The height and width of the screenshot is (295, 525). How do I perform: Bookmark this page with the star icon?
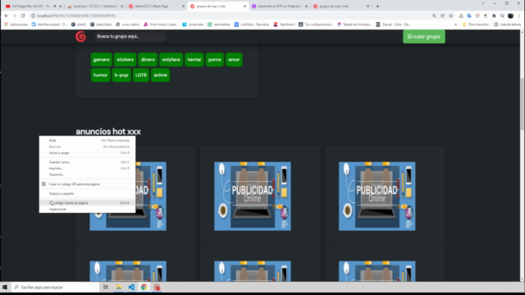pyautogui.click(x=450, y=16)
